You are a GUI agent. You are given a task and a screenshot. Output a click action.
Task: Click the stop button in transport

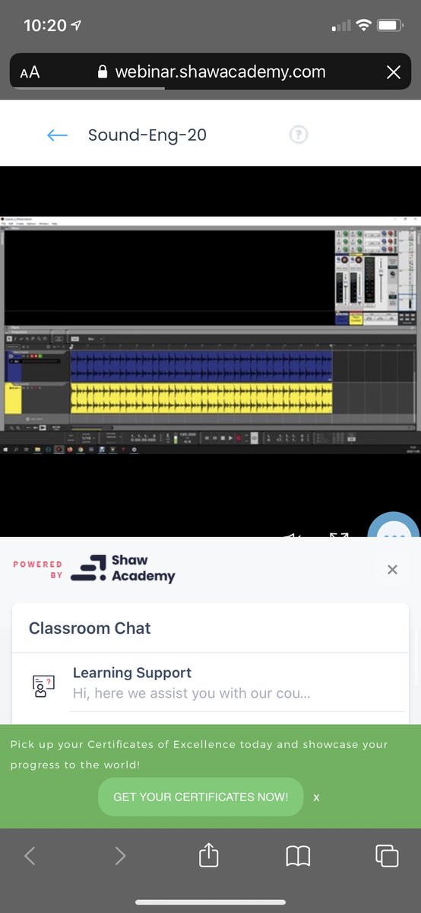223,438
